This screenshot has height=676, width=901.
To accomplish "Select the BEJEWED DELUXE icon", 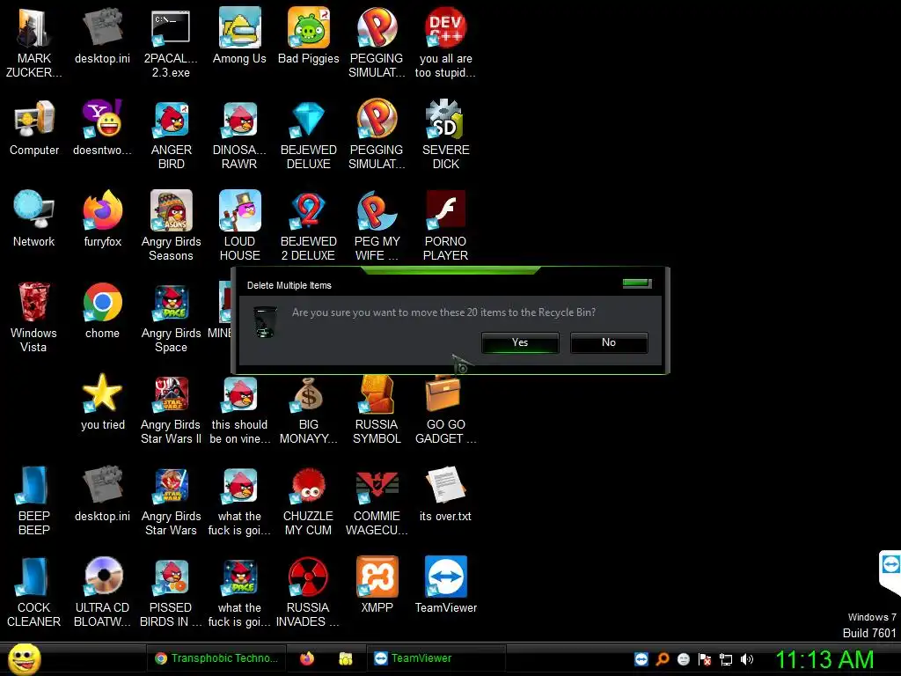I will (x=309, y=135).
